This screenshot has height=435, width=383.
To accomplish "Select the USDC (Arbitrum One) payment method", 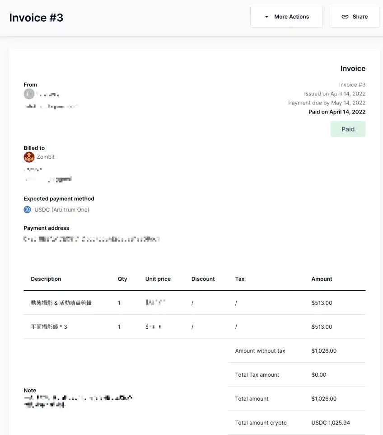I will 62,210.
